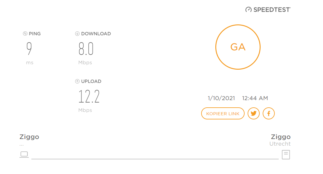Share result via Facebook icon
The width and height of the screenshot is (323, 174).
(x=269, y=113)
